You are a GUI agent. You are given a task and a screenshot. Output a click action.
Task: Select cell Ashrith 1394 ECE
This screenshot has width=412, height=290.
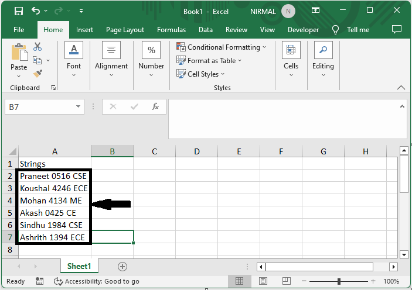point(55,237)
